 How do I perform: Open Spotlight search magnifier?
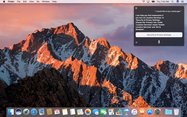[x=172, y=2]
